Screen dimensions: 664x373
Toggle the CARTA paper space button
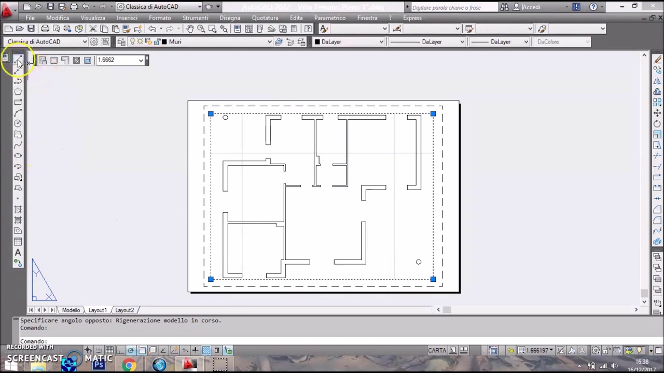coord(437,350)
